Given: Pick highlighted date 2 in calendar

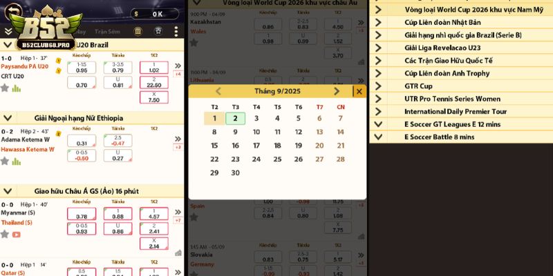Looking at the screenshot, I should [235, 118].
